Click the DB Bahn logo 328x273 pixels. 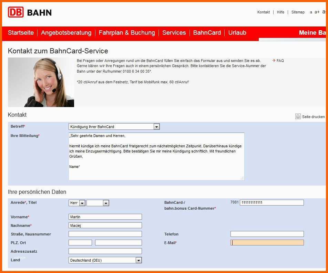pyautogui.click(x=30, y=12)
